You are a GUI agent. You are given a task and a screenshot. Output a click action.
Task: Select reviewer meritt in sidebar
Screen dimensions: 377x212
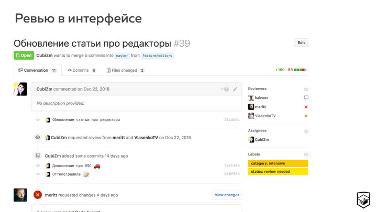coord(260,107)
